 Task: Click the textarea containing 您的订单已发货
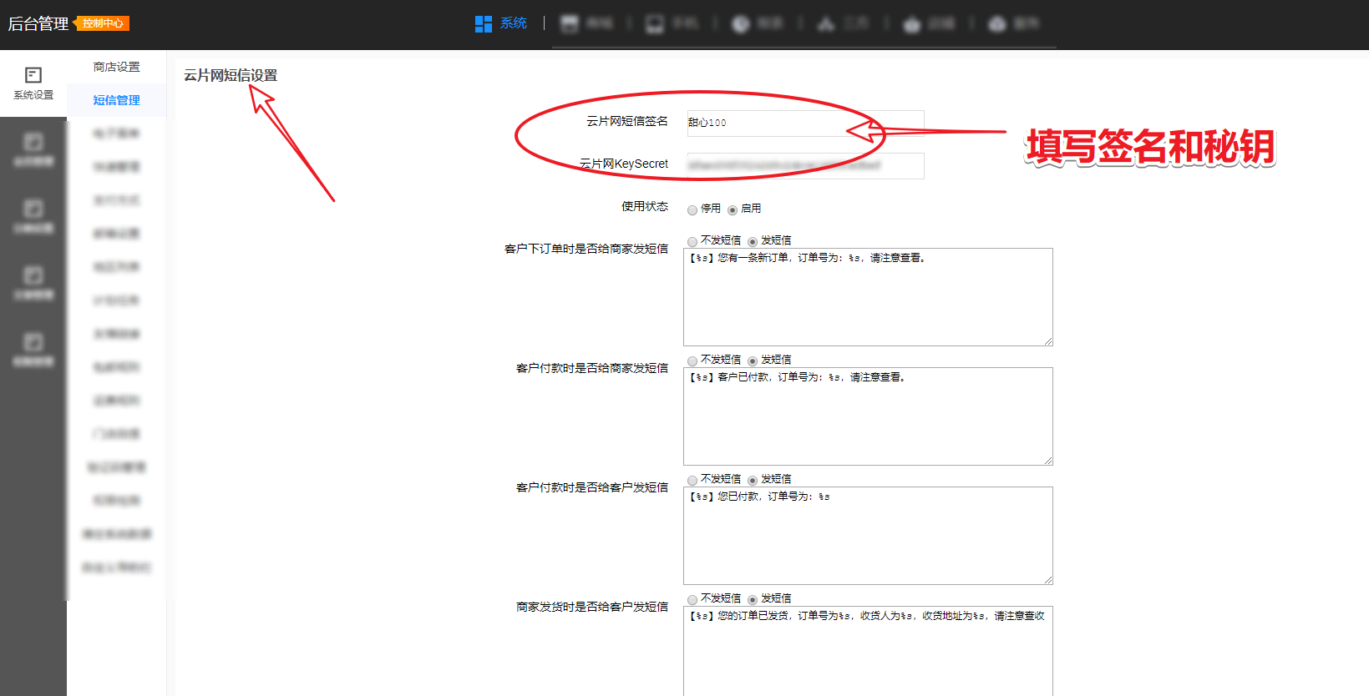(868, 651)
